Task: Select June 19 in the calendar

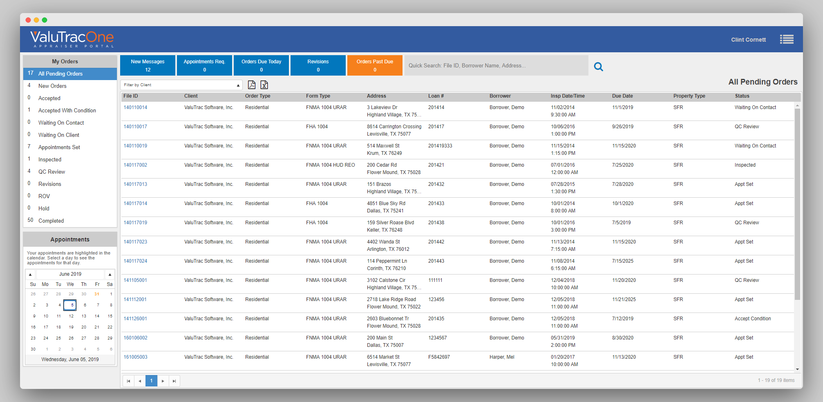Action: [x=71, y=327]
